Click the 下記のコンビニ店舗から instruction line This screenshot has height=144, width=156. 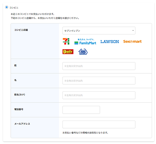coord(45,18)
